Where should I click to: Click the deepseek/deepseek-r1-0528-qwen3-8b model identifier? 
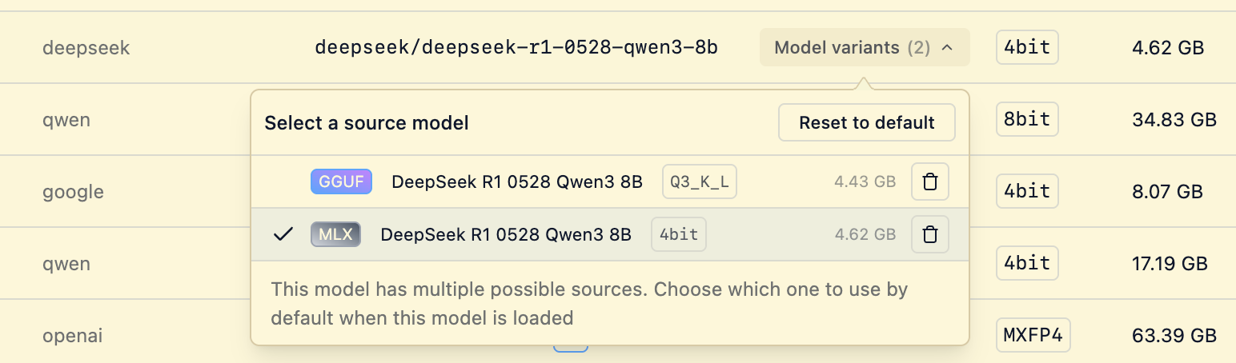pos(516,48)
